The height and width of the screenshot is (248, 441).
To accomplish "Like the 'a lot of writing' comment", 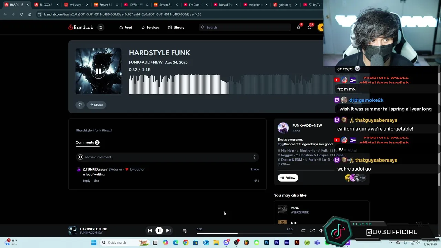I will pos(96,181).
